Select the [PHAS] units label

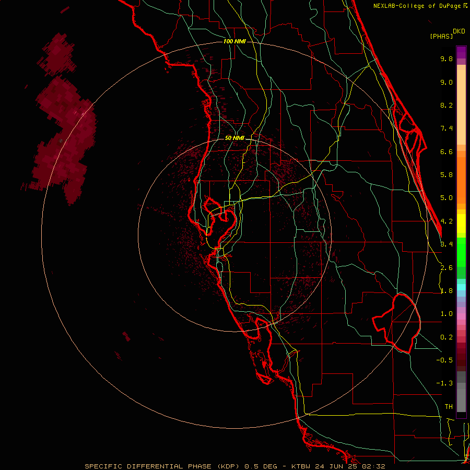pos(441,37)
